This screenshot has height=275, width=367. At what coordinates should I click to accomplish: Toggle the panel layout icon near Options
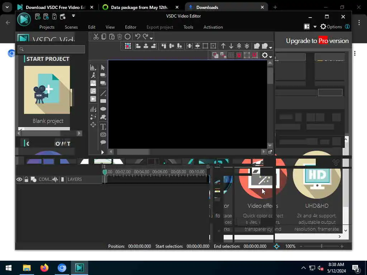(307, 26)
